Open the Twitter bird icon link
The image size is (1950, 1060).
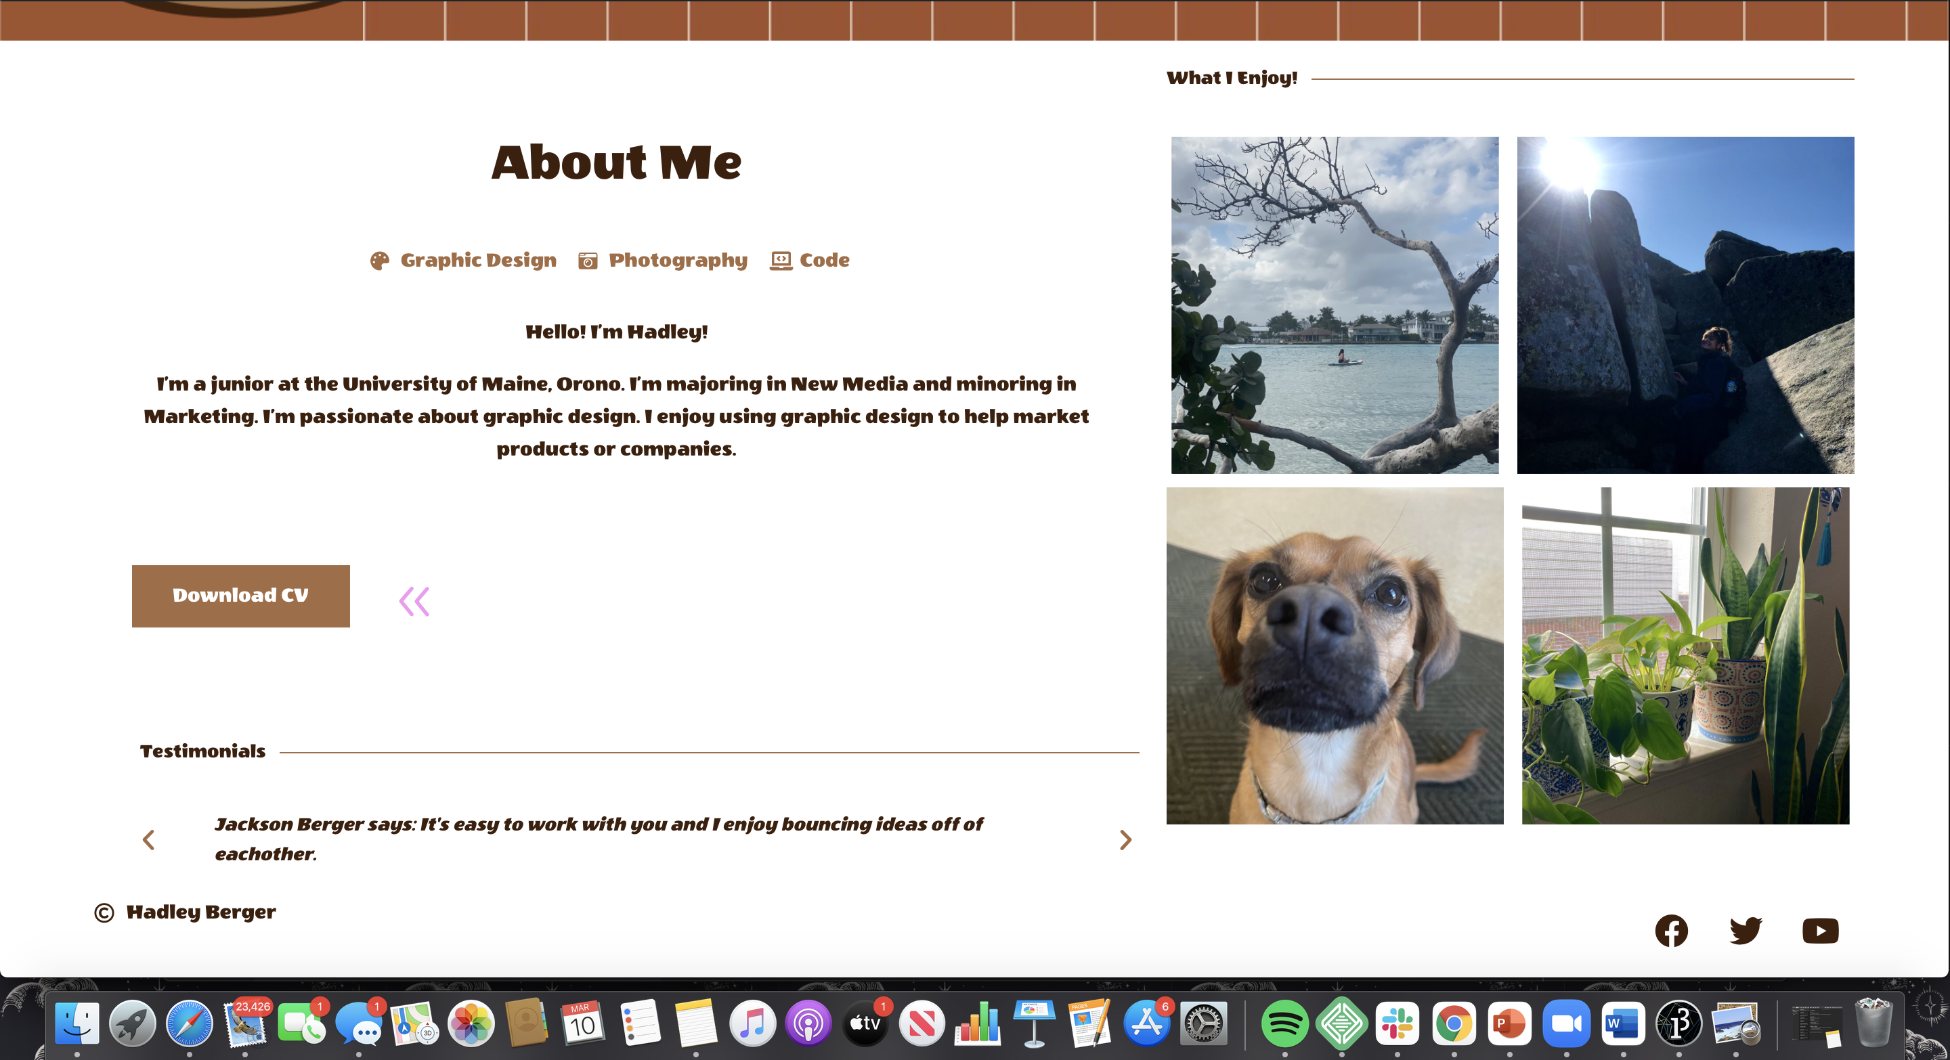pyautogui.click(x=1746, y=931)
